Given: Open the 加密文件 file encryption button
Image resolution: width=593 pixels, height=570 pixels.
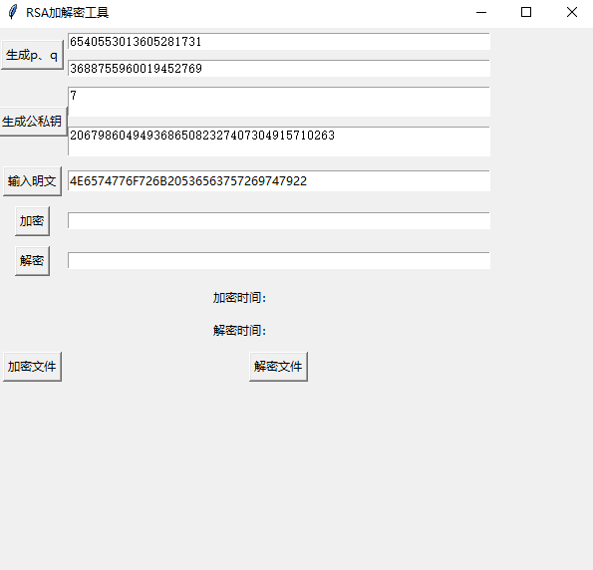Looking at the screenshot, I should click(x=32, y=367).
